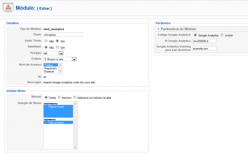Click down arrow of Seleção de Menu scrollbar
This screenshot has width=248, height=154.
pos(75,147)
